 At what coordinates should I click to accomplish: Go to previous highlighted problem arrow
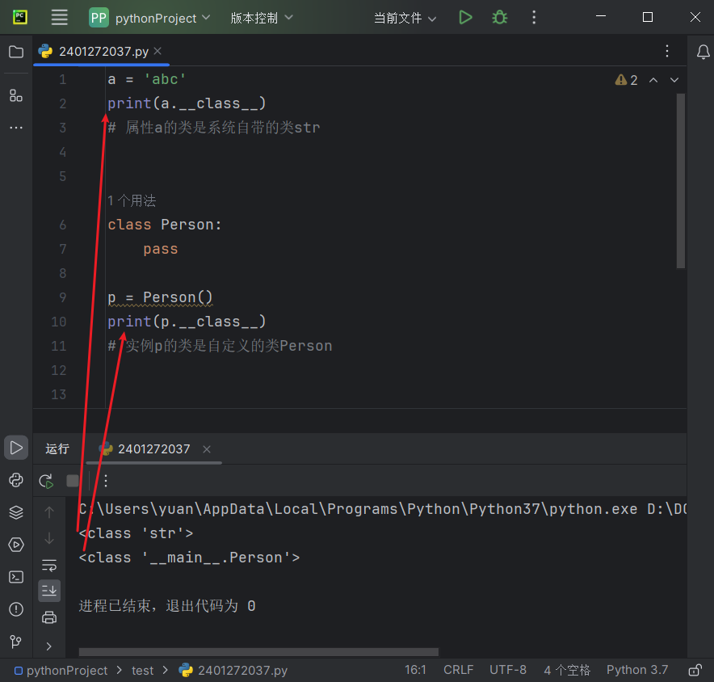(653, 80)
